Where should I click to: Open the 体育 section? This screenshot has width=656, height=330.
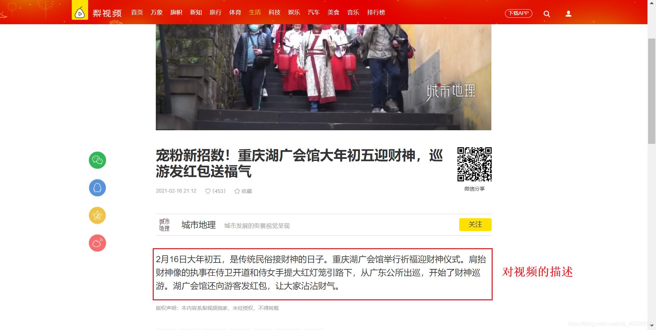point(235,12)
